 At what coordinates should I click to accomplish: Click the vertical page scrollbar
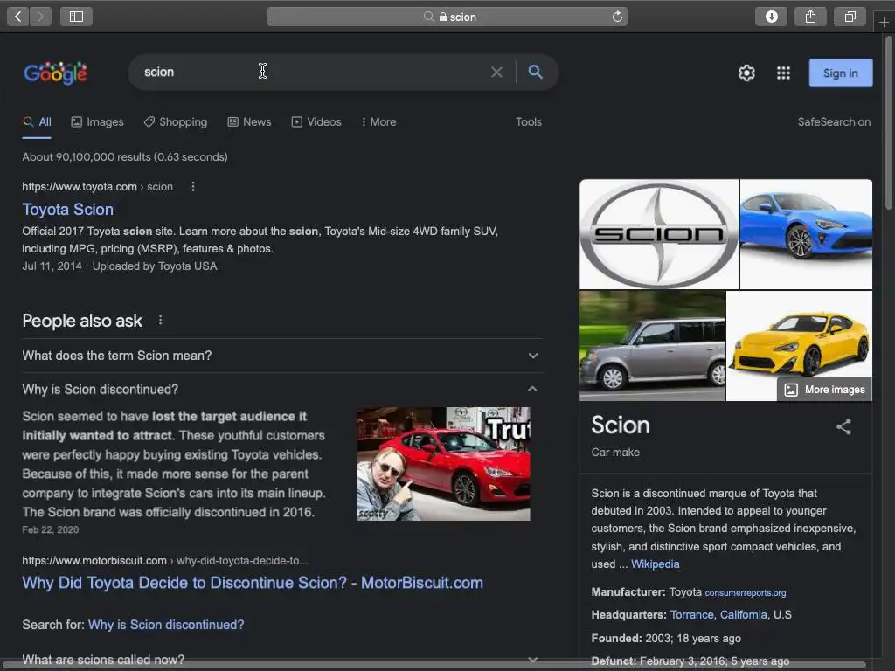889,123
